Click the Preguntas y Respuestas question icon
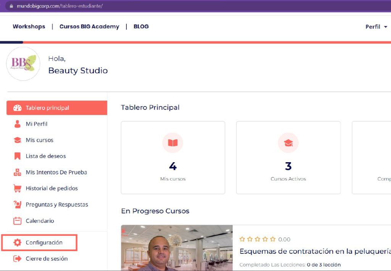391x271 pixels. click(18, 205)
